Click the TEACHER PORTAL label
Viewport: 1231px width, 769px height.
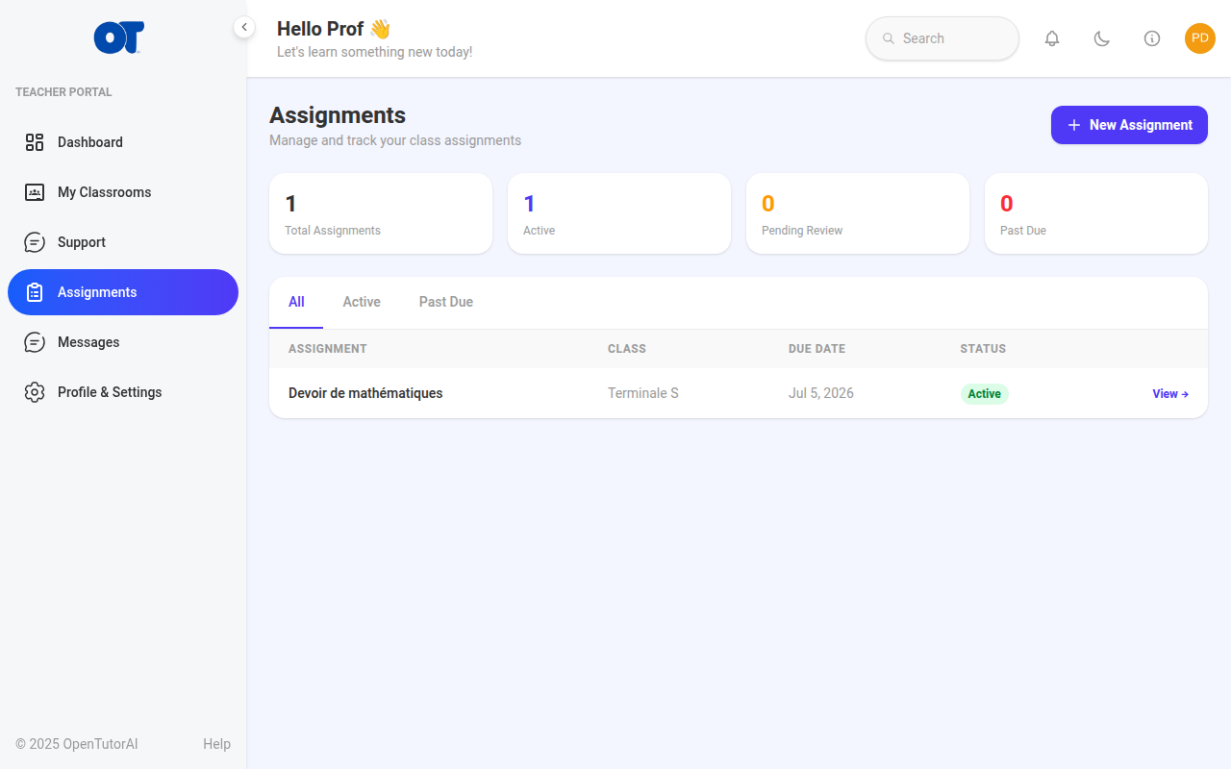point(63,92)
